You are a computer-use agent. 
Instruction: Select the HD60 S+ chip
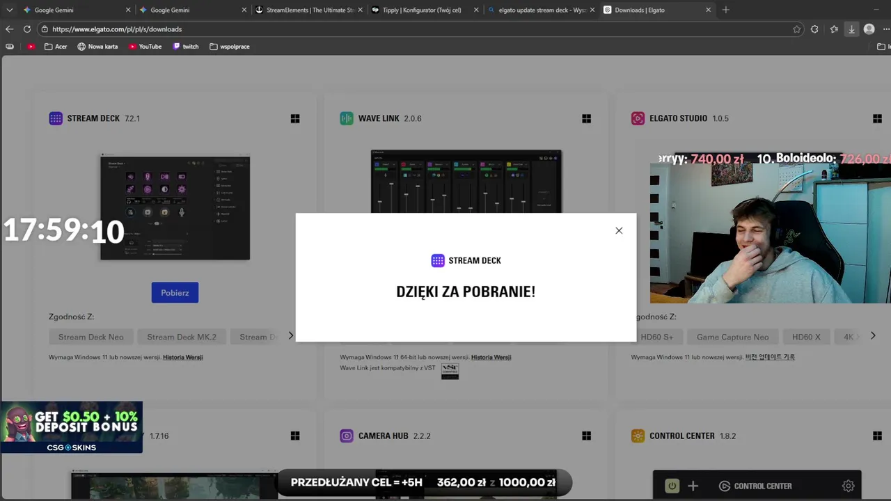pos(657,337)
